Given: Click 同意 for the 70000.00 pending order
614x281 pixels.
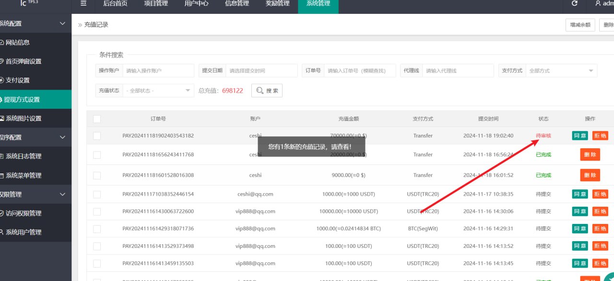Looking at the screenshot, I should [x=579, y=136].
